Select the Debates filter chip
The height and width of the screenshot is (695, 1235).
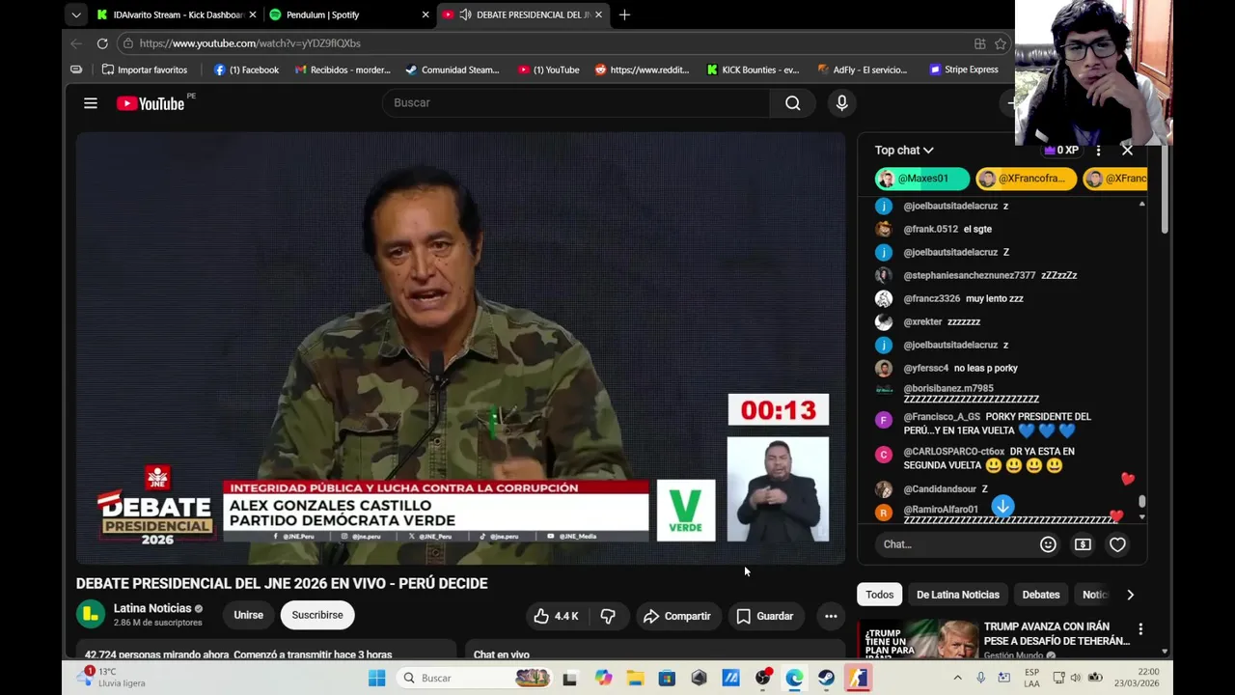point(1041,595)
